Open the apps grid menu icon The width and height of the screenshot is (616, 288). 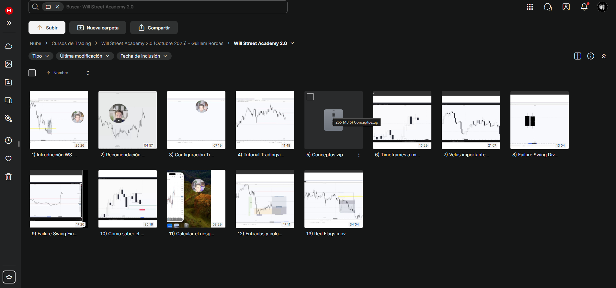coord(530,7)
